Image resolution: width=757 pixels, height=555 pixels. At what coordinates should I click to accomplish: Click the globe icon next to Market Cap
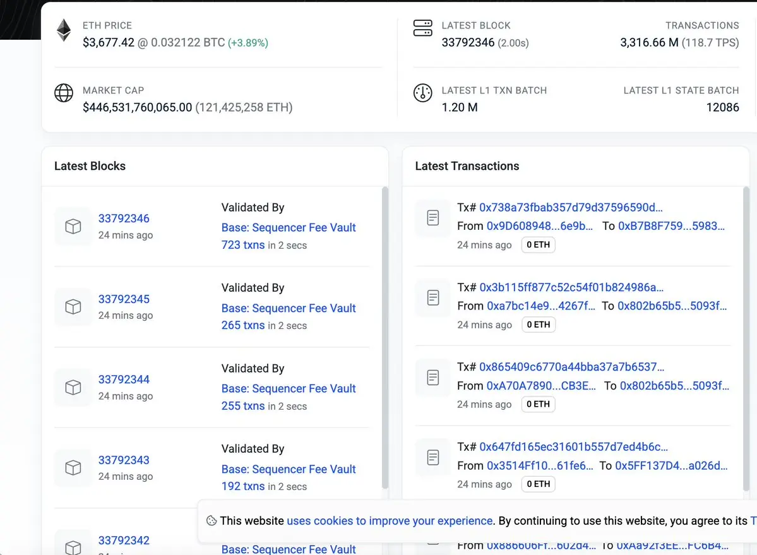[x=64, y=93]
